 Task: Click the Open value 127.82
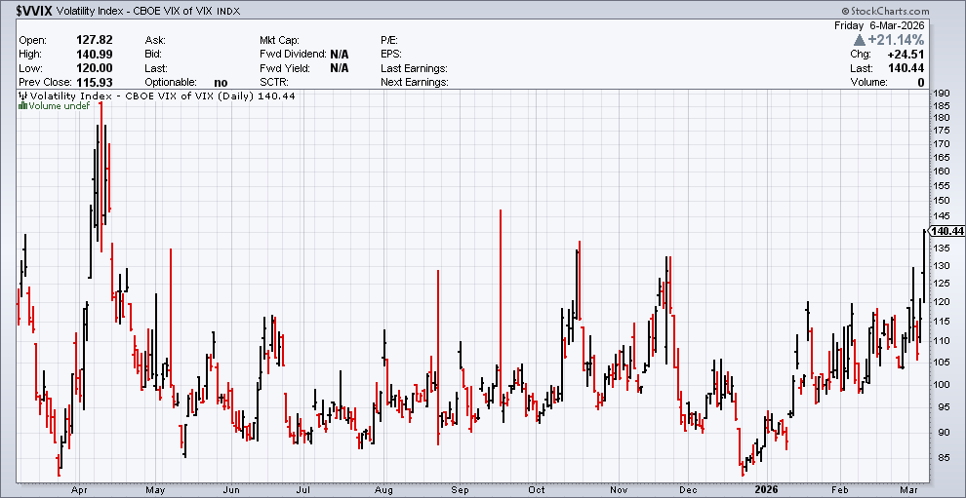pyautogui.click(x=95, y=39)
